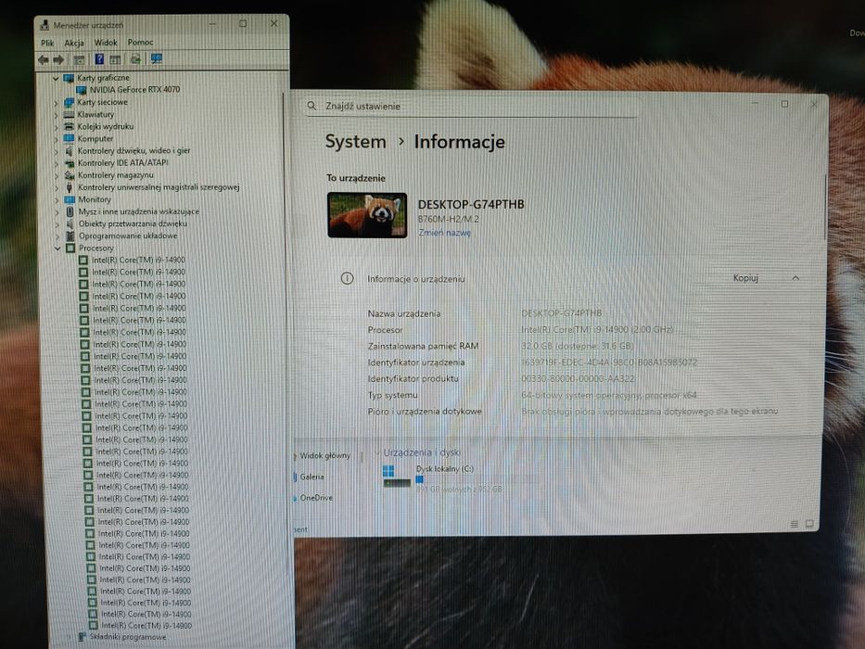The height and width of the screenshot is (649, 865).
Task: Open the Plik menu
Action: (x=47, y=43)
